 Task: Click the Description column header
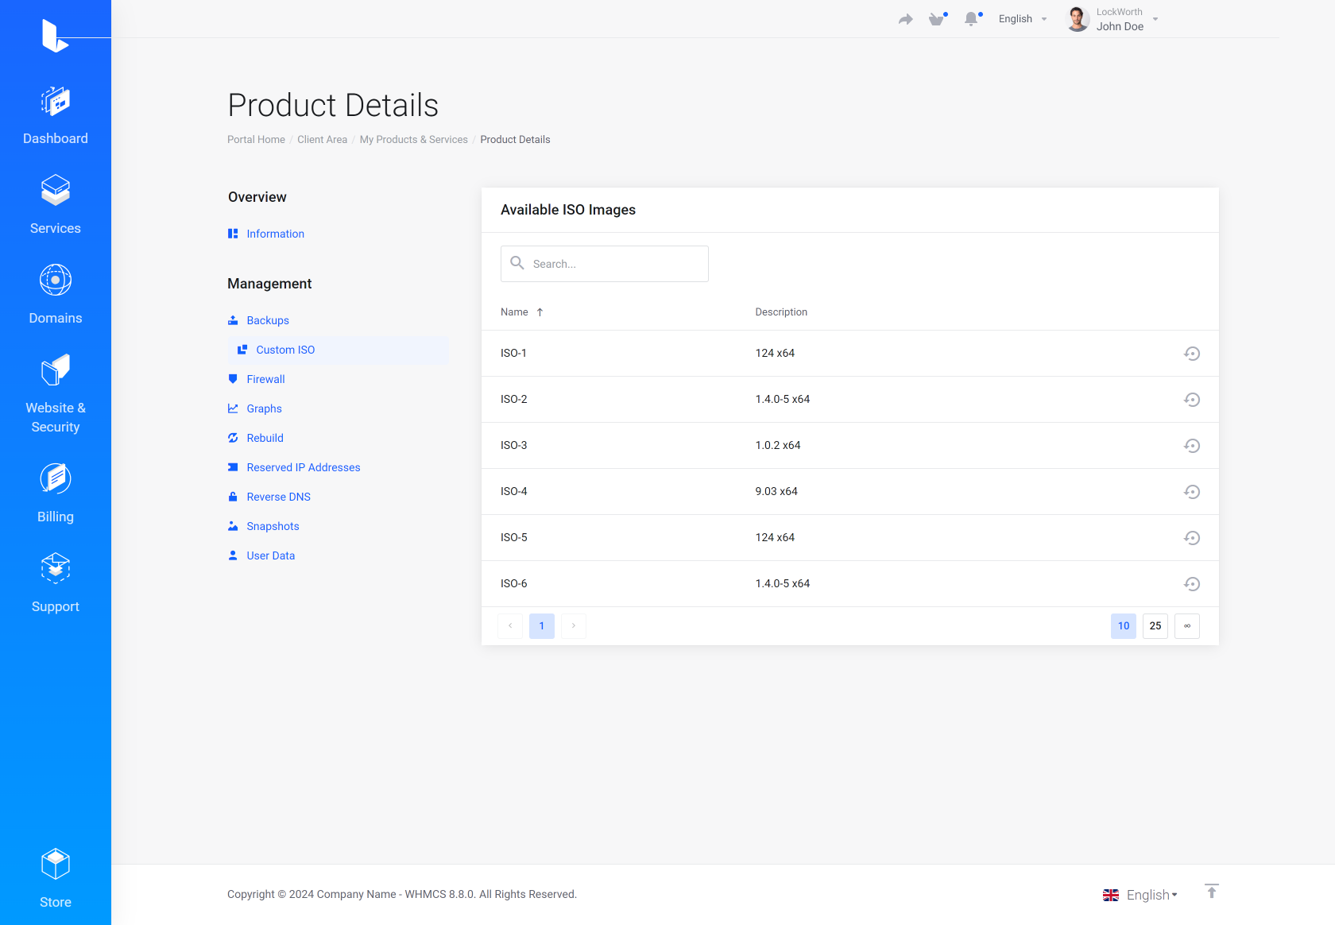point(781,312)
